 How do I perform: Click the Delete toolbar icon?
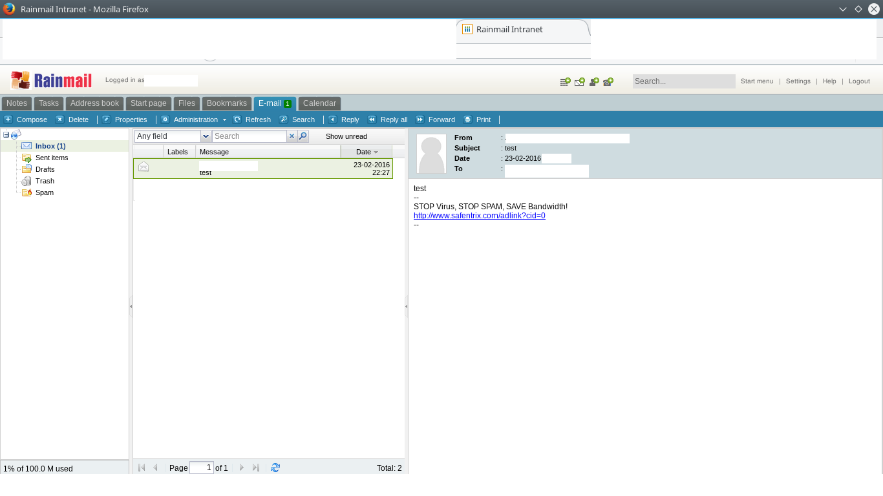[x=59, y=119]
